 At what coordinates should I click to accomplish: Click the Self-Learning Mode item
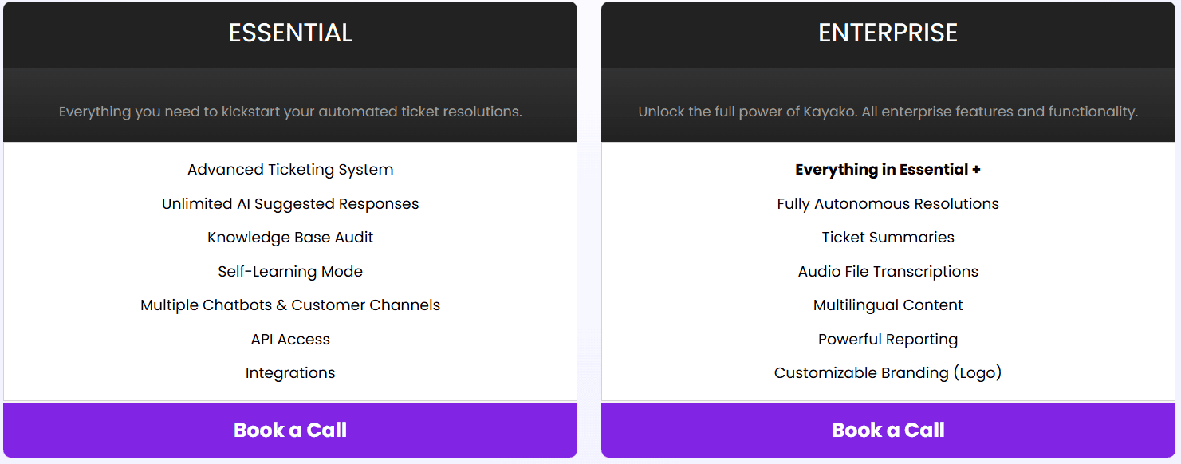pos(290,272)
